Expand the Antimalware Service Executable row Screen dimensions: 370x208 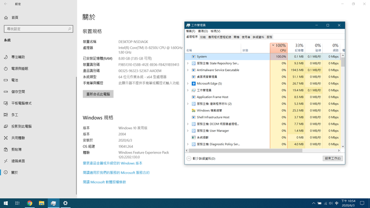pyautogui.click(x=188, y=70)
